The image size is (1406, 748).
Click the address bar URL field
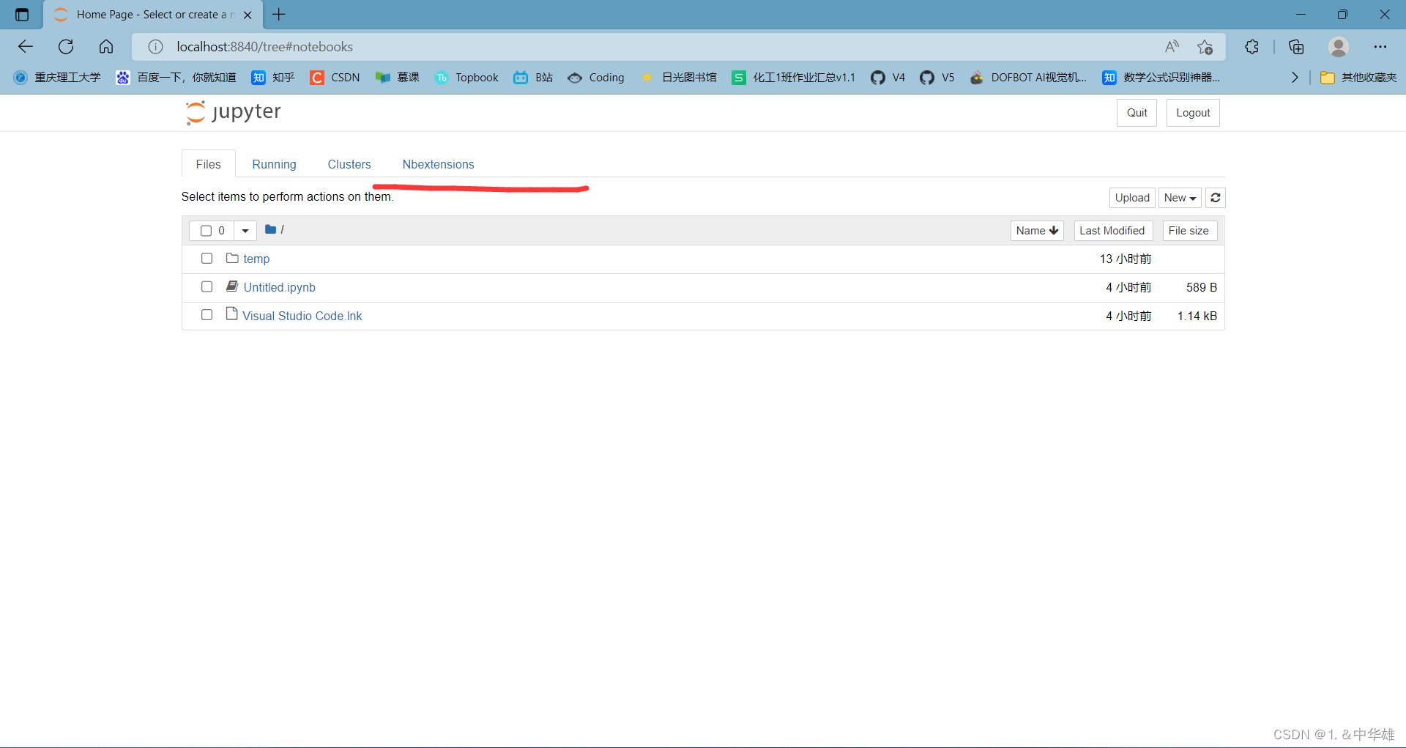pyautogui.click(x=659, y=47)
